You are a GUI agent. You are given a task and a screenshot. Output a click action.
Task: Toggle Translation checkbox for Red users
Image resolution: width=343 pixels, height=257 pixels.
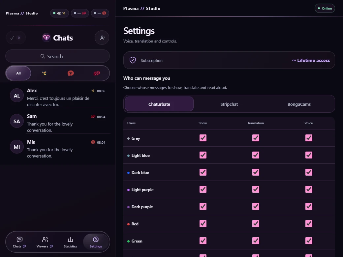[256, 224]
